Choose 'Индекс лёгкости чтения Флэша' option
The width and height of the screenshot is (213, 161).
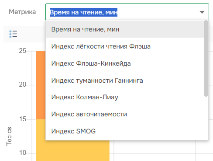coord(125,46)
